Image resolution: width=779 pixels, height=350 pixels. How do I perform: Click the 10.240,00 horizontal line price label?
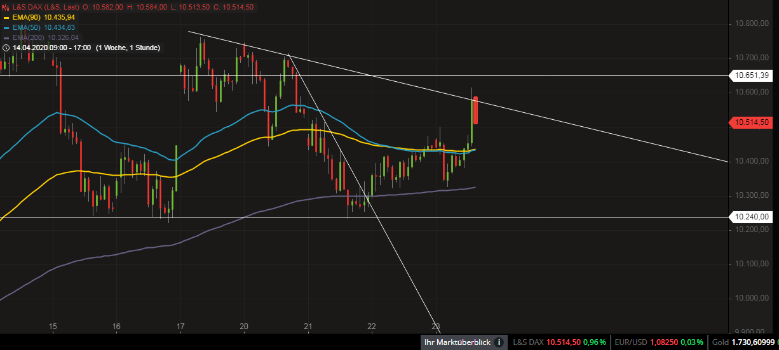(x=750, y=217)
